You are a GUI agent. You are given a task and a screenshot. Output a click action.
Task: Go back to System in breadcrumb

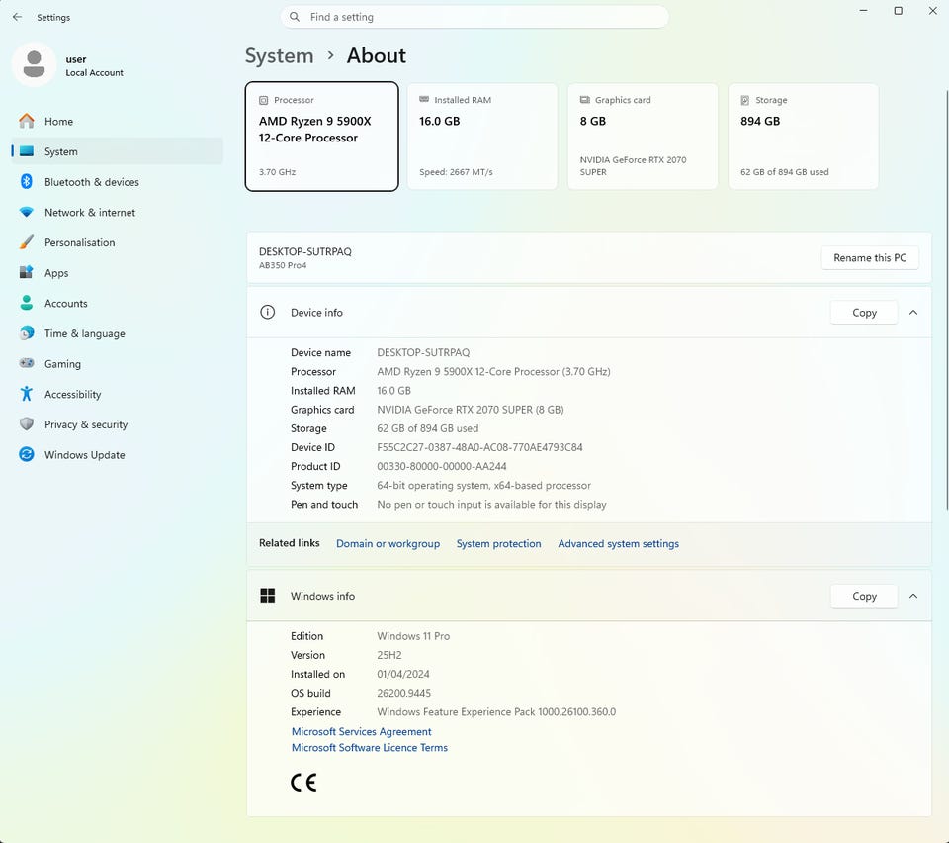click(280, 55)
